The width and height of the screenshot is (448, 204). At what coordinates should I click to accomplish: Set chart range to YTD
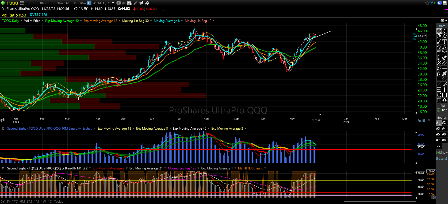15,202
